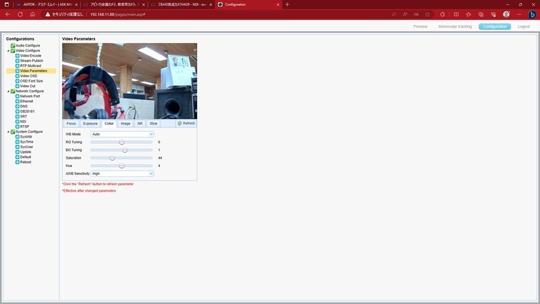Open the Ethernet settings
The image size is (540, 304).
click(26, 101)
